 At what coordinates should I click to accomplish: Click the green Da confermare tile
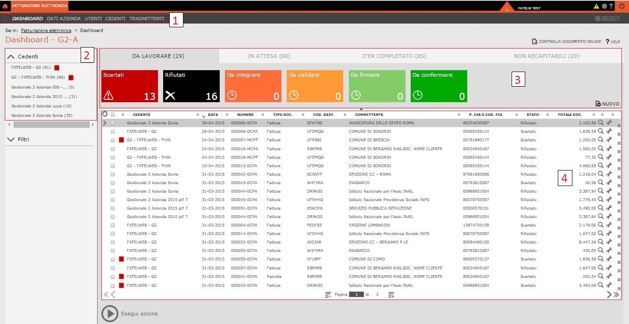pyautogui.click(x=439, y=86)
